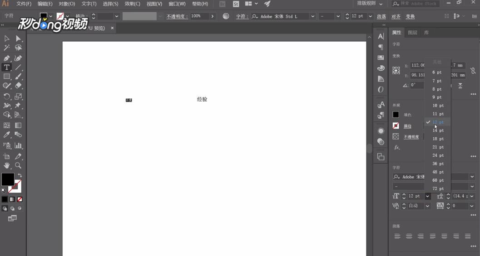480x256 pixels.
Task: Set paint mode to solid Color
Action: [x=5, y=199]
